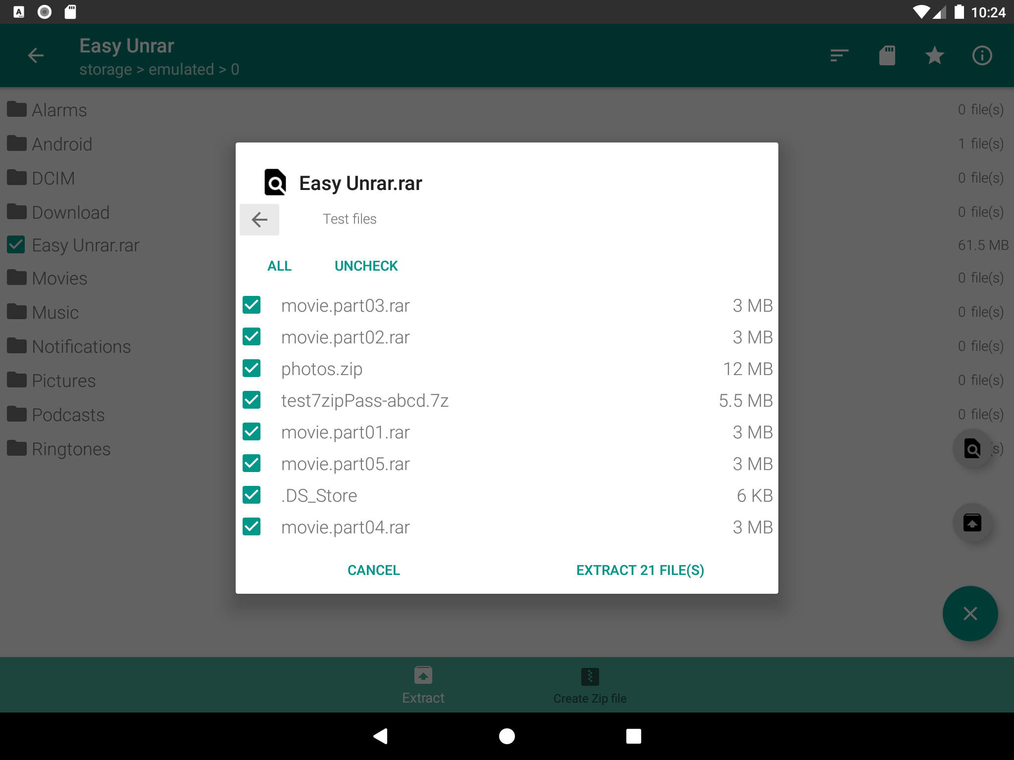The height and width of the screenshot is (760, 1014).
Task: Click 12 MB size of photos.zip
Action: 748,369
